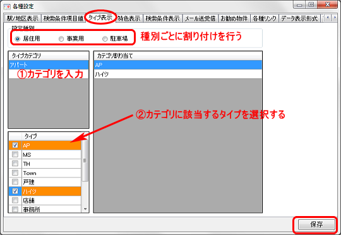Enable the 戸建 type checkbox
341x235 pixels.
[x=15, y=182]
